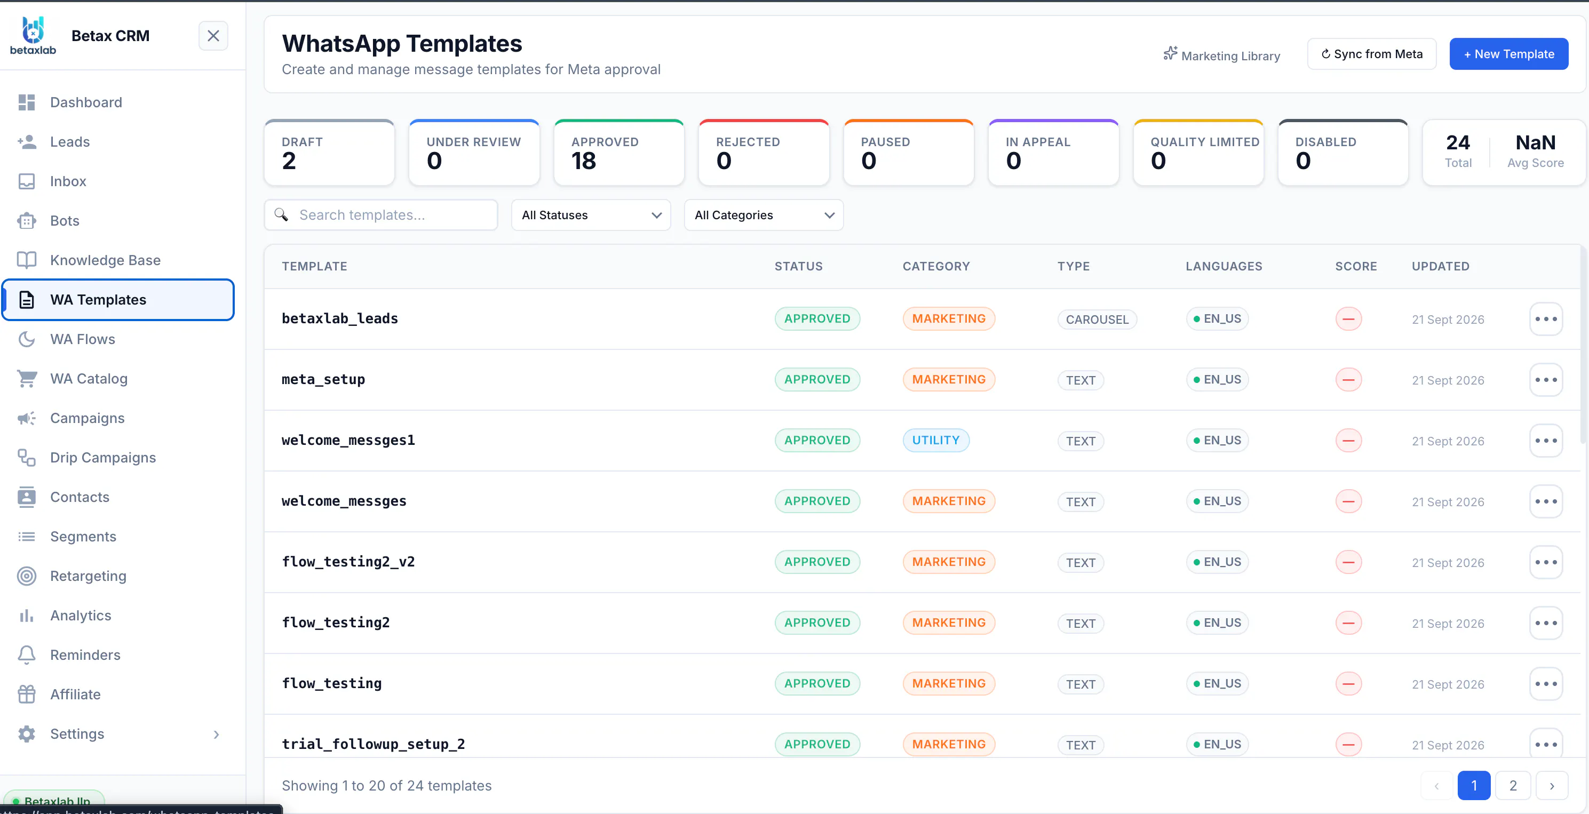
Task: Click the New Template button
Action: coord(1509,54)
